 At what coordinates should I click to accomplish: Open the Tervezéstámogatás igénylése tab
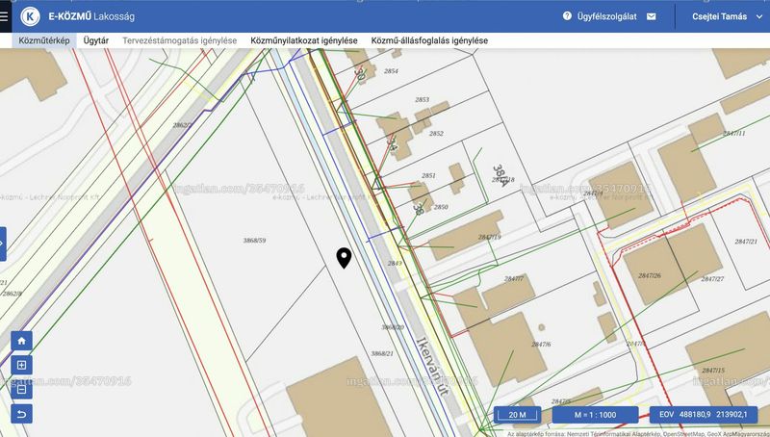(x=179, y=40)
